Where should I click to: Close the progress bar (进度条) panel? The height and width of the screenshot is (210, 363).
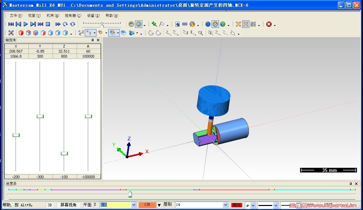click(356, 184)
